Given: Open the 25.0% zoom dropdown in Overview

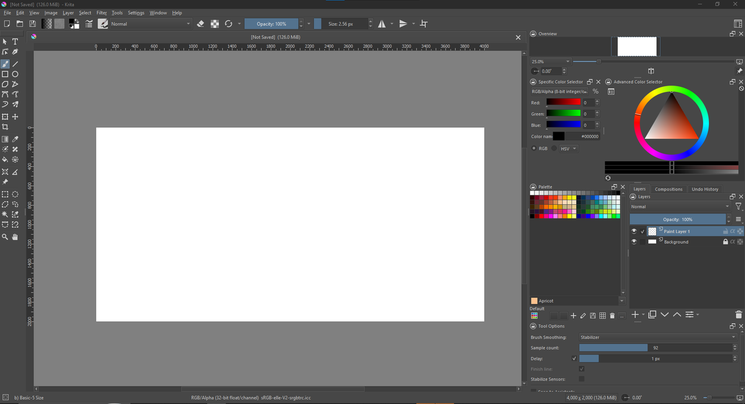Looking at the screenshot, I should 550,61.
